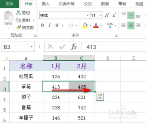Viewport: 146px width, 123px height.
Task: Align text right
Action: (138, 25)
